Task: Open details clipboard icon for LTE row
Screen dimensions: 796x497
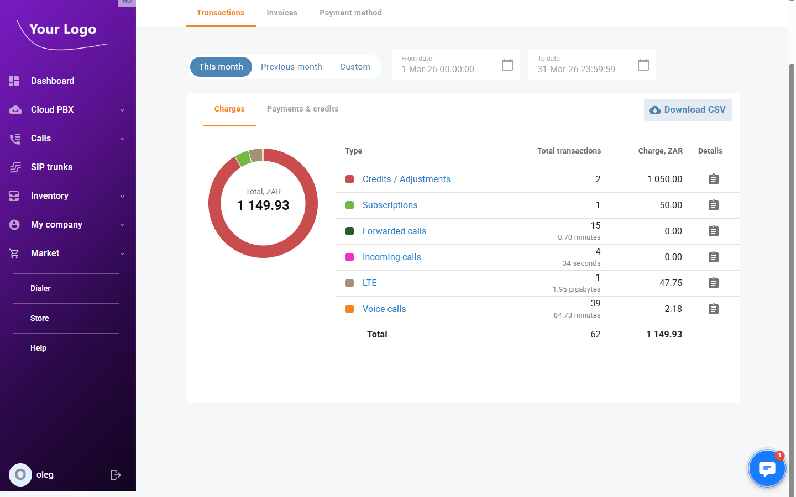Action: click(x=713, y=283)
